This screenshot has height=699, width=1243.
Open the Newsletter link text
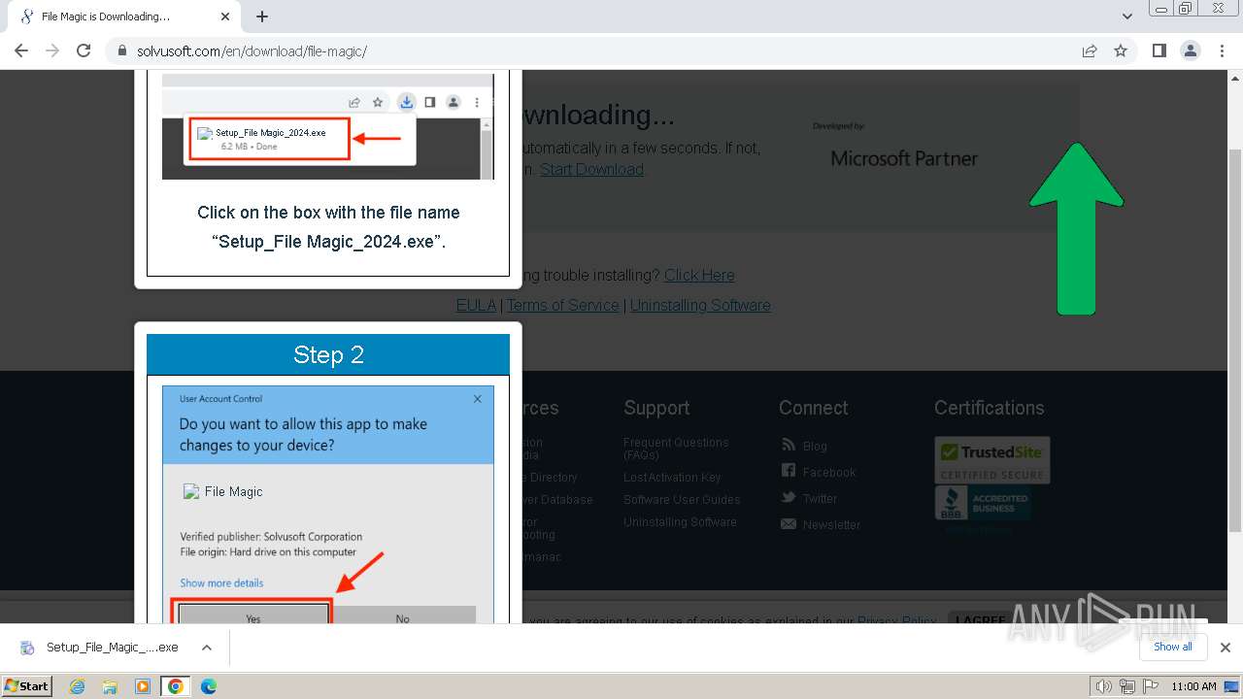point(831,525)
